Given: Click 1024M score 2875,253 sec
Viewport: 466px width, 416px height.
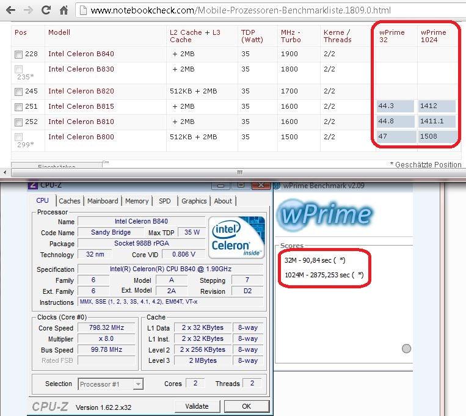Looking at the screenshot, I should [x=324, y=275].
